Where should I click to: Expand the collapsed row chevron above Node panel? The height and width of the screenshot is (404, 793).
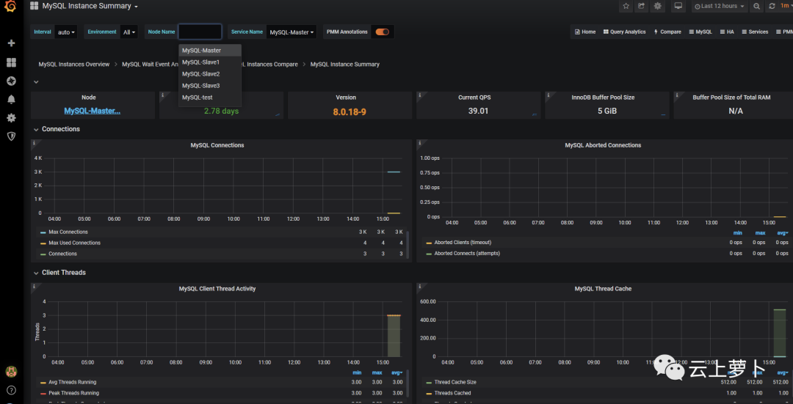click(x=36, y=81)
